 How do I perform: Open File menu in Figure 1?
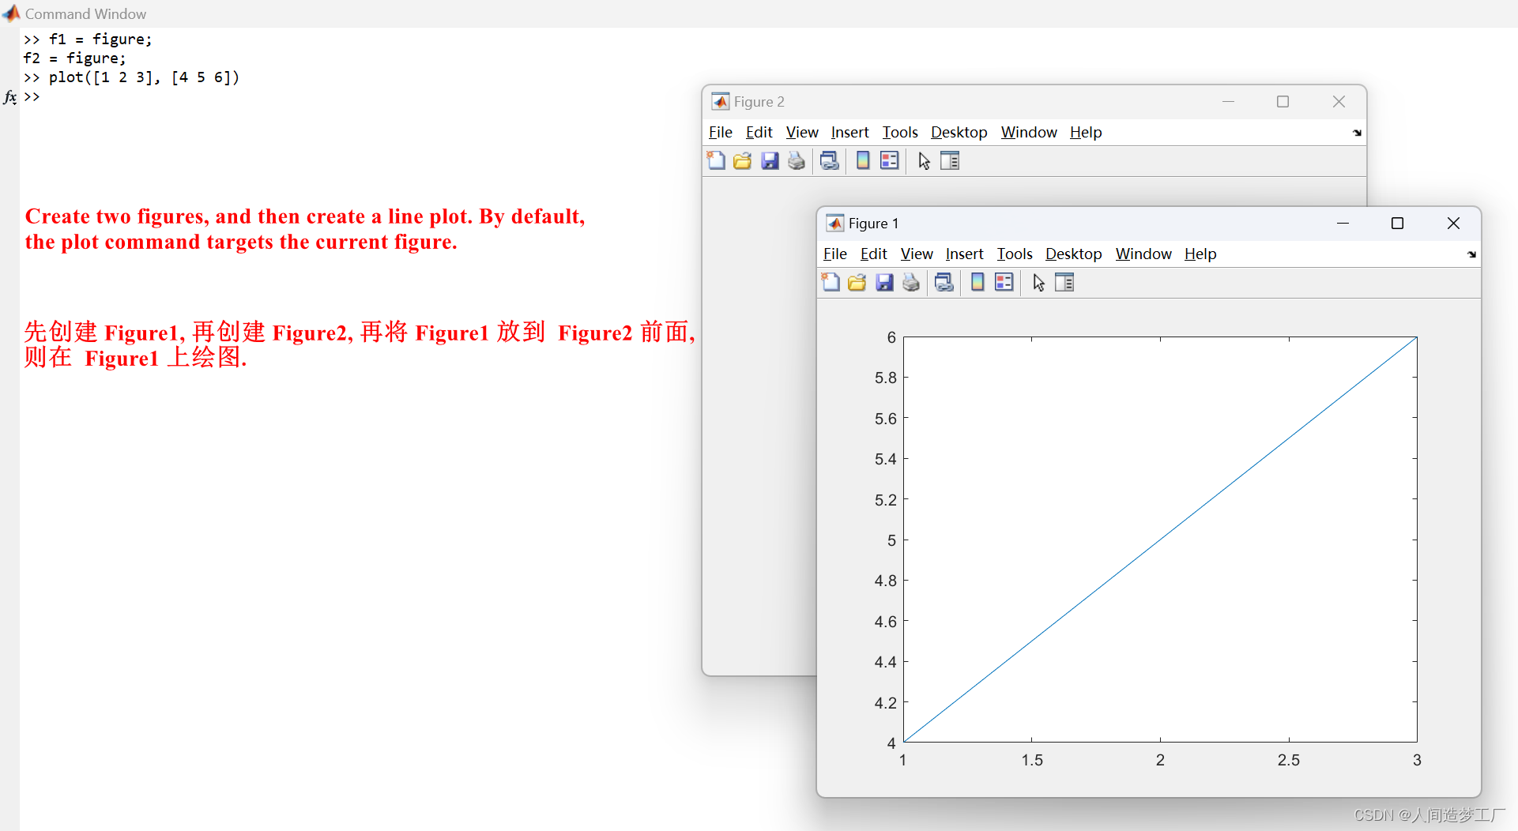pyautogui.click(x=834, y=254)
